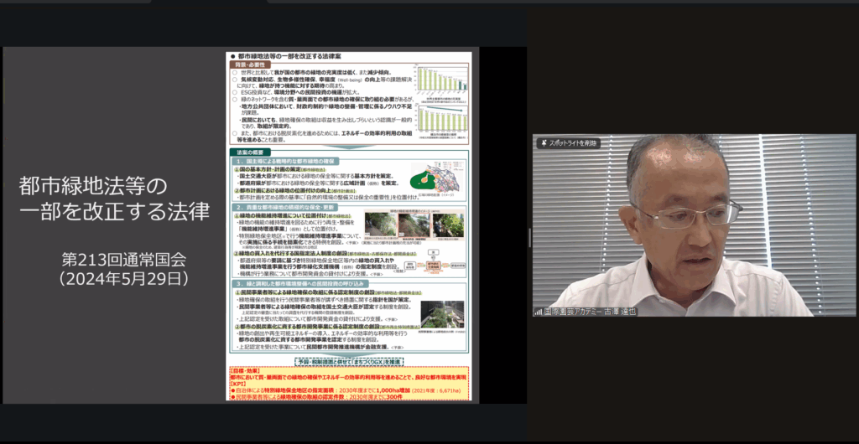Click the 背景・必要性 section label
Viewport: 859px width, 444px height.
click(252, 65)
